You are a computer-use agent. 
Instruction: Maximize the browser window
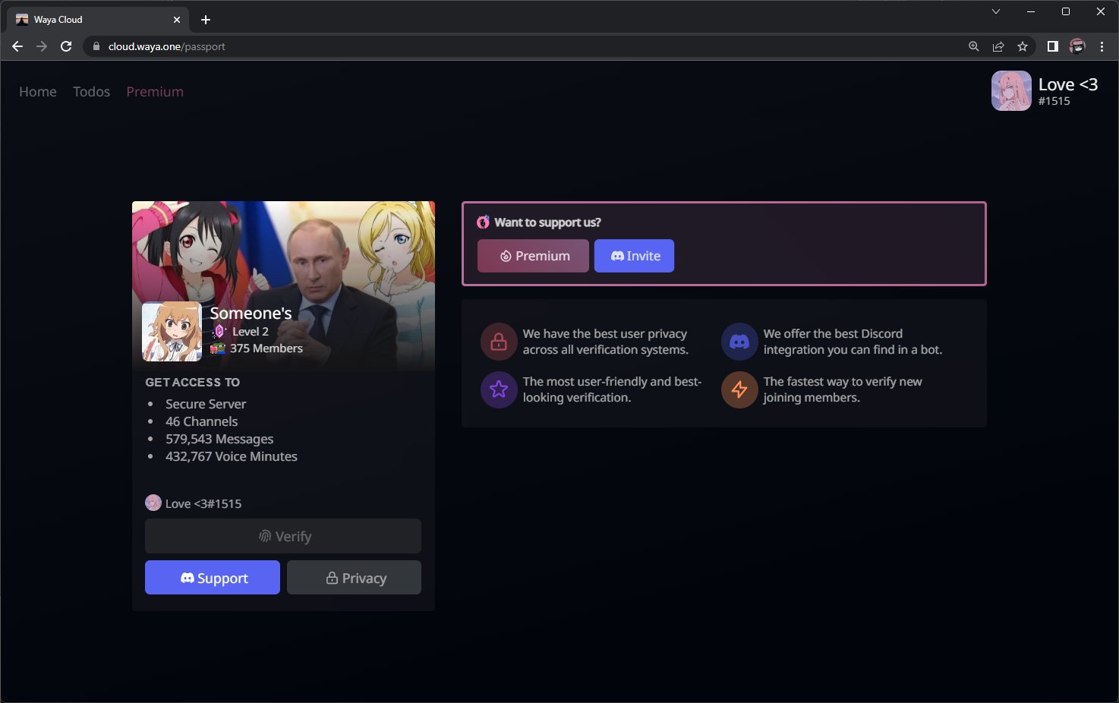pos(1066,11)
